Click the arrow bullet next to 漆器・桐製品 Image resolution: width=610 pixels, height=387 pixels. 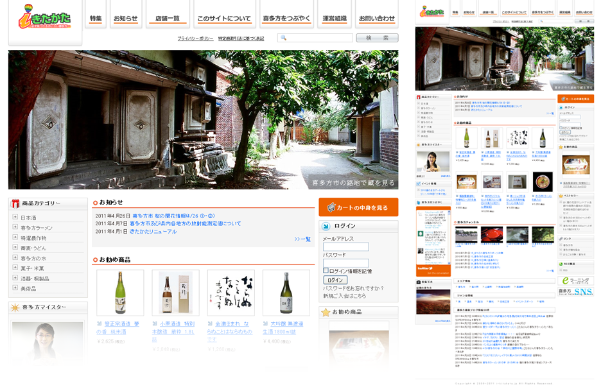pyautogui.click(x=15, y=278)
